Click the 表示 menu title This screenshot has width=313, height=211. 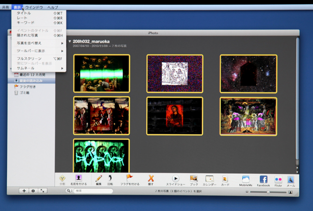(x=17, y=7)
